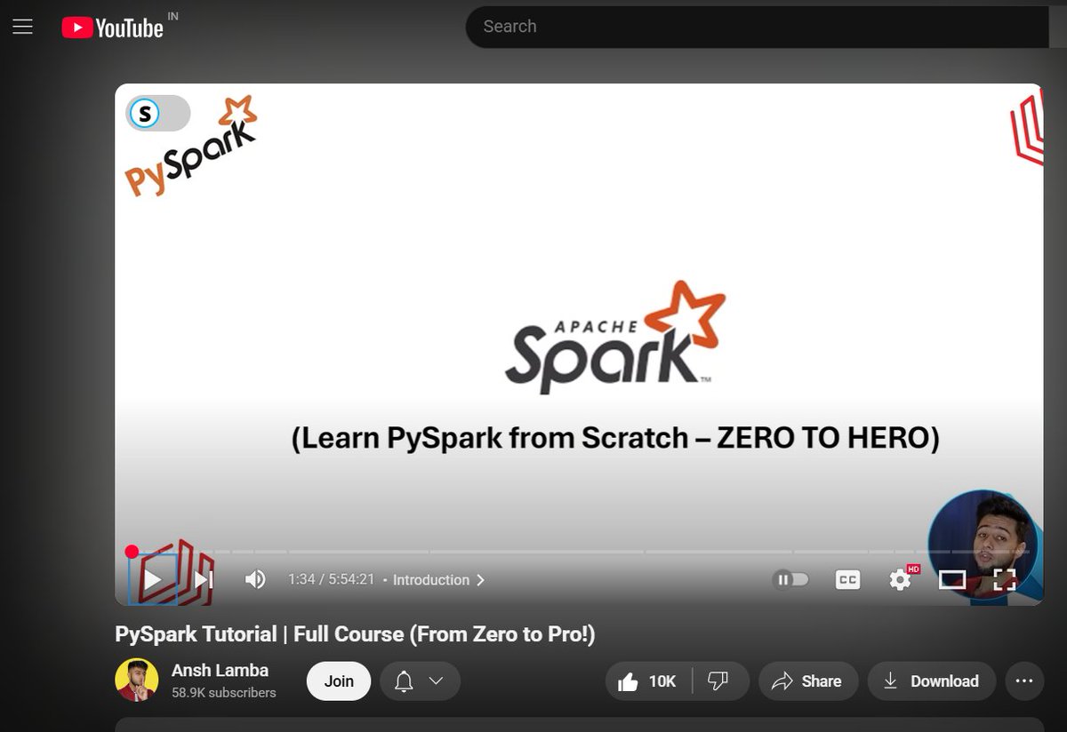Visit the Ansh Lamba channel

point(221,670)
